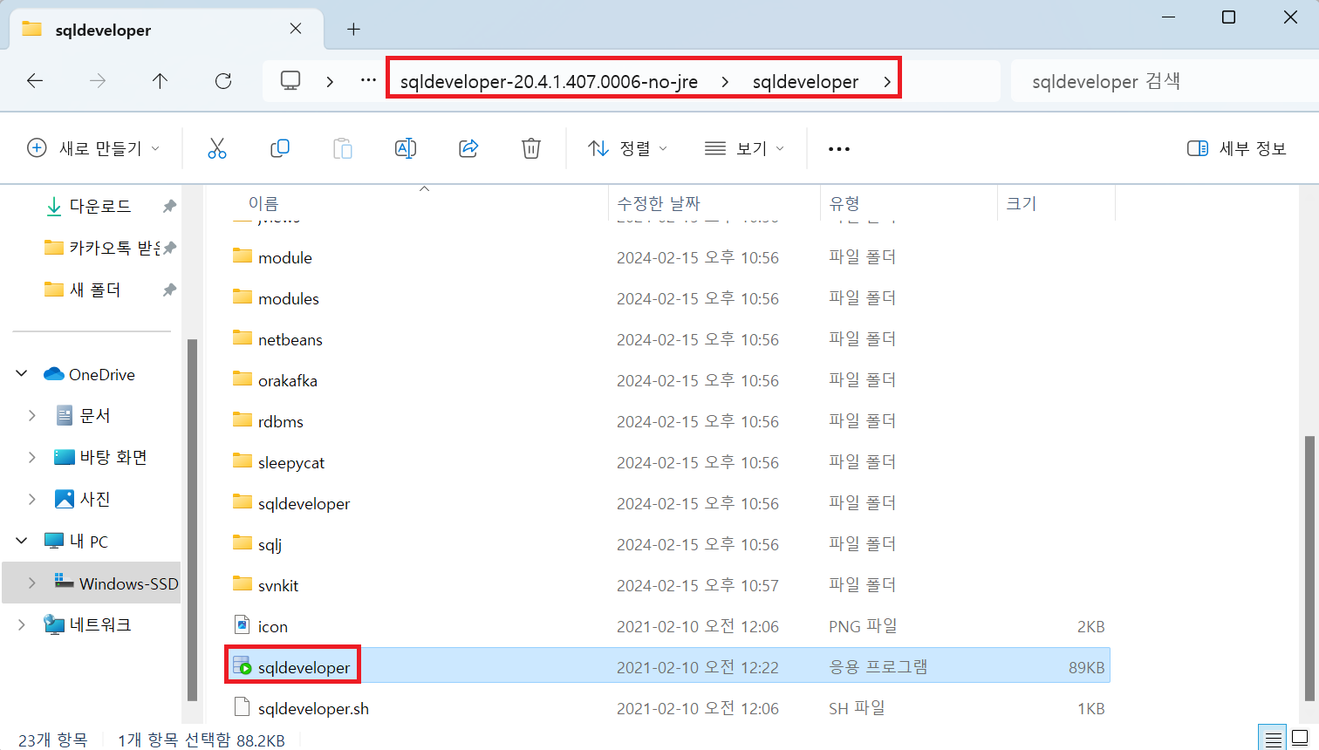The height and width of the screenshot is (750, 1319).
Task: Click the sqldeveloper 검색 search box
Action: pyautogui.click(x=1134, y=80)
